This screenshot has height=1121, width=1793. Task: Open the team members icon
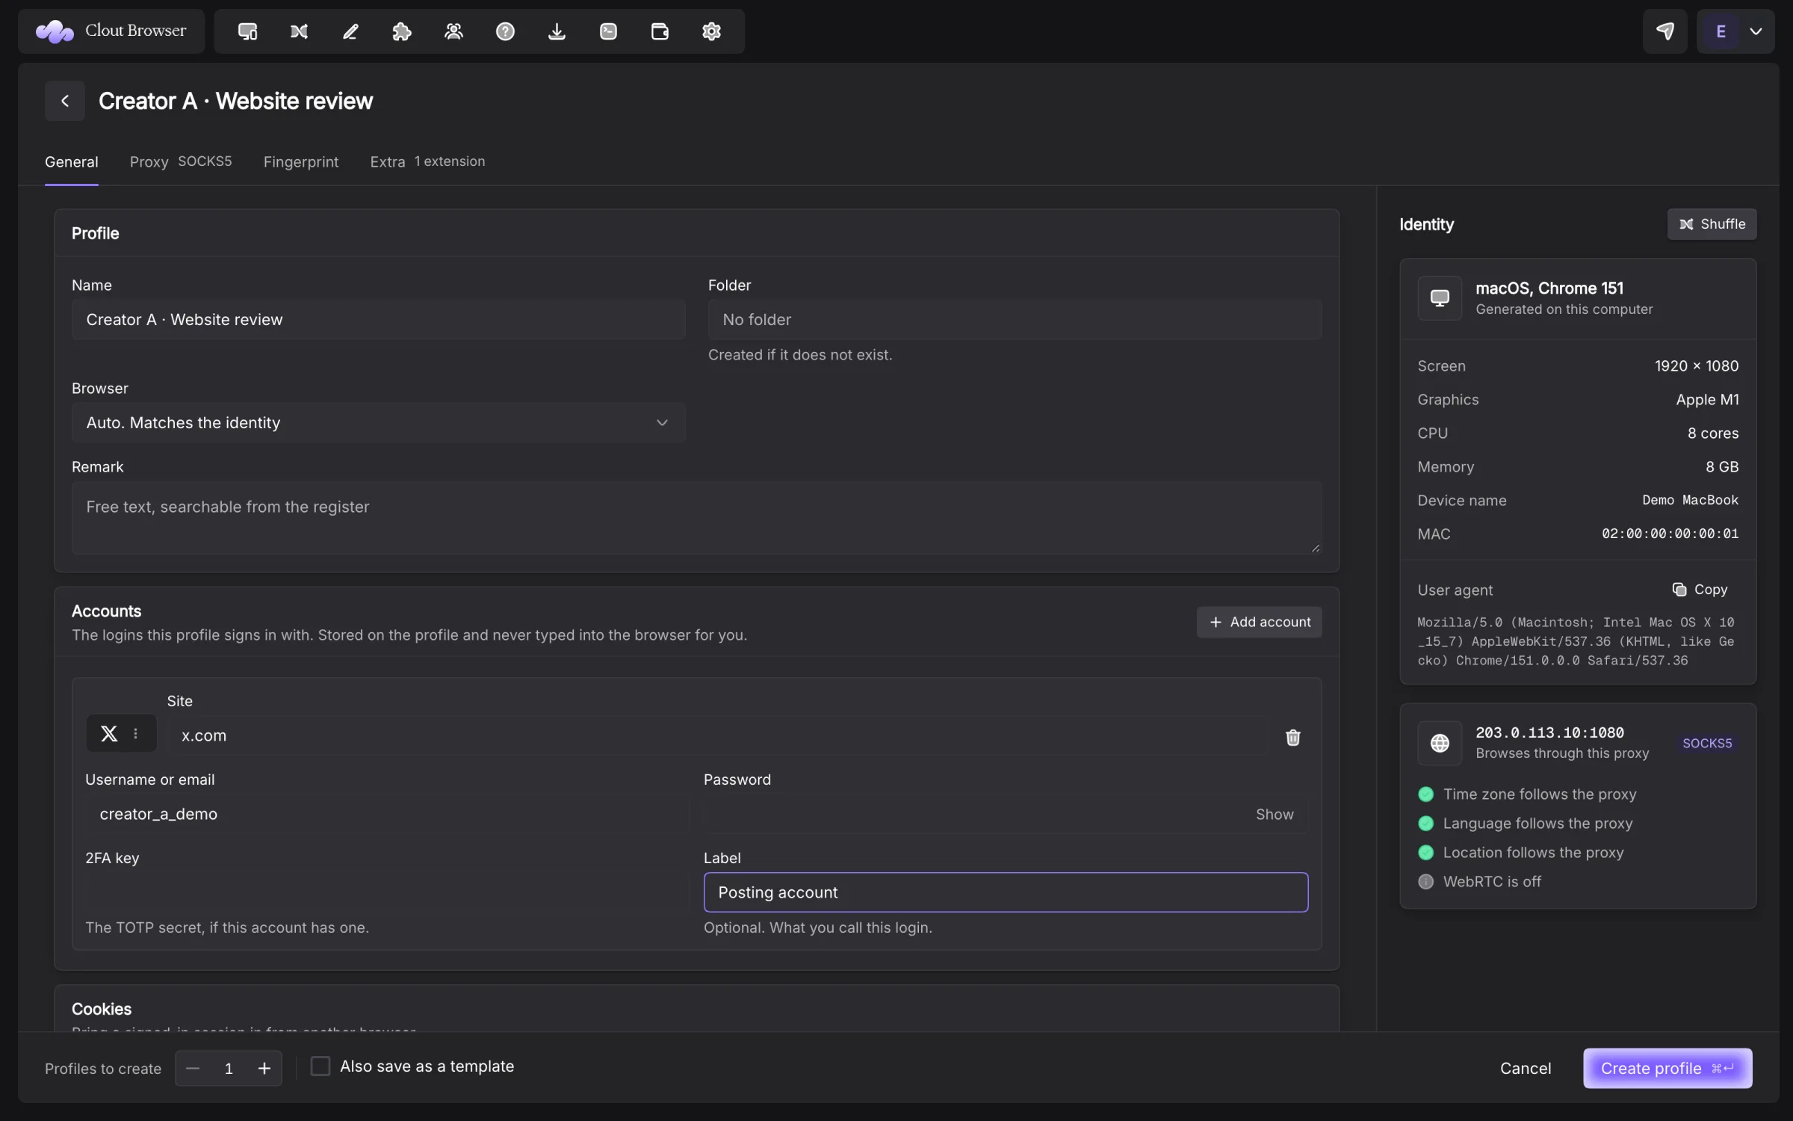pyautogui.click(x=453, y=31)
